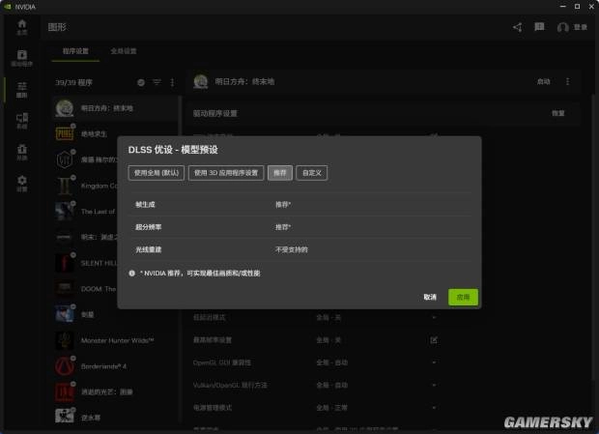Image resolution: width=599 pixels, height=434 pixels.
Task: Switch to the 程序设置 tab
Action: [75, 50]
